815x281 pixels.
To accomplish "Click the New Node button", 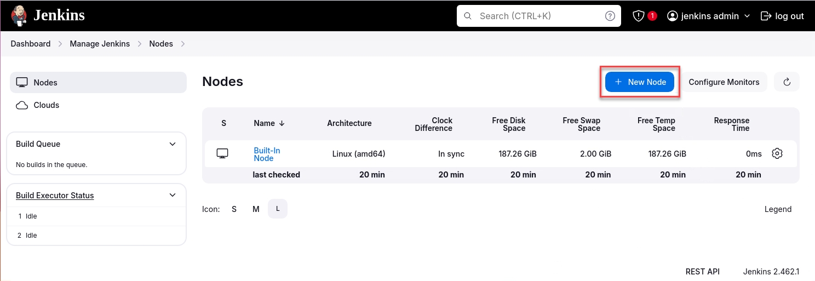I will [x=640, y=82].
